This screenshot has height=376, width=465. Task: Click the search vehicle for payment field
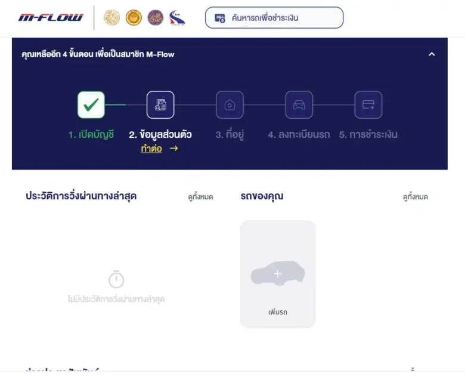tap(274, 18)
